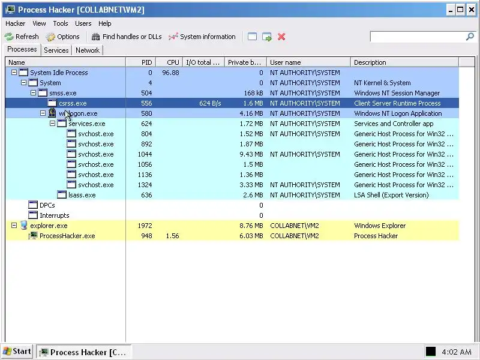
Task: Click the Process Hacker taskbar button
Action: point(83,352)
